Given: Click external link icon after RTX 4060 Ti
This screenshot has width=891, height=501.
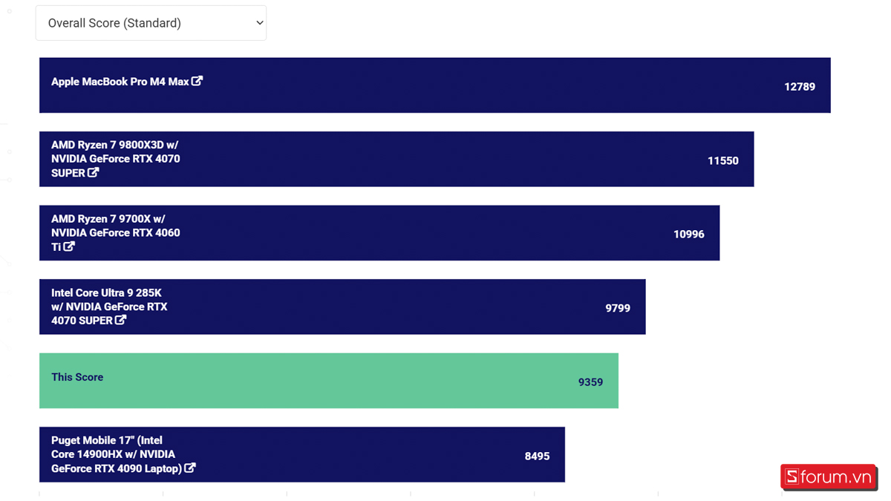Looking at the screenshot, I should tap(69, 246).
